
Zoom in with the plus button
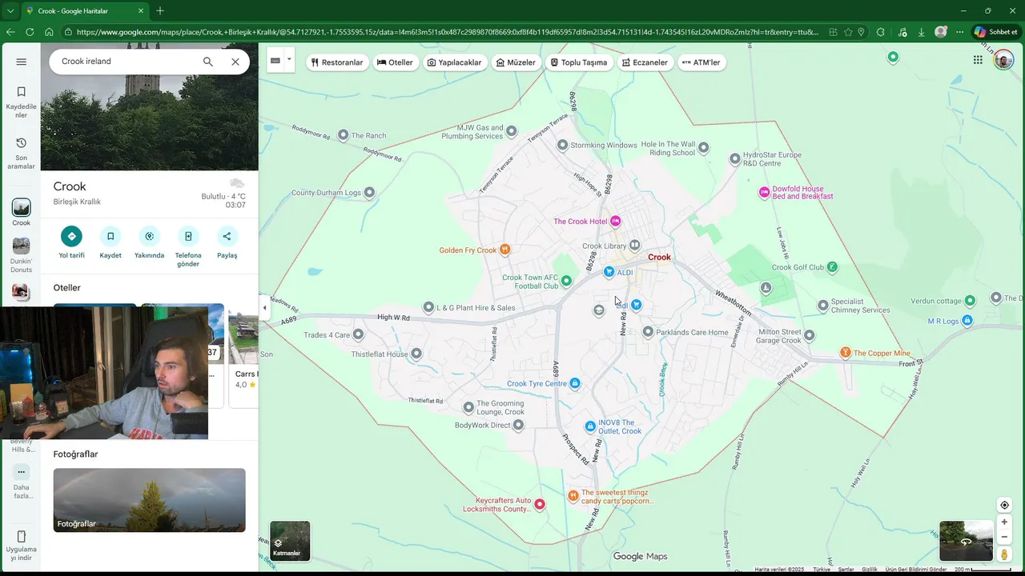pos(1004,522)
